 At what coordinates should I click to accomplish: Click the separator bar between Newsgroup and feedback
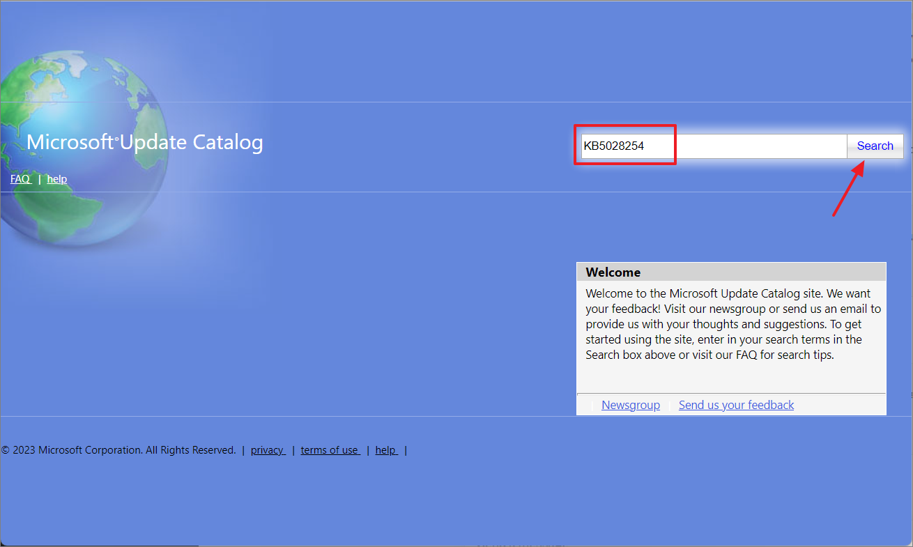[669, 406]
